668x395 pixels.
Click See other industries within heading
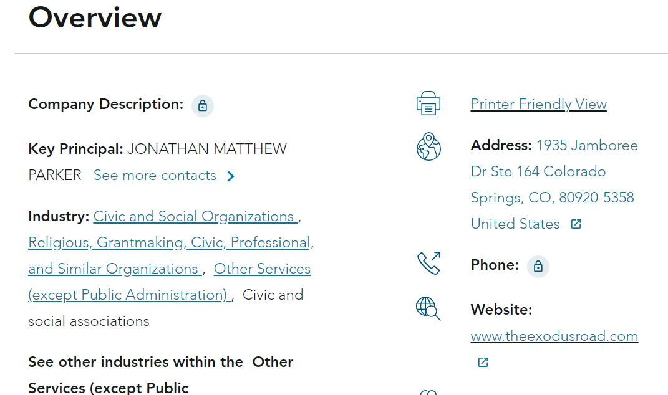(x=135, y=363)
